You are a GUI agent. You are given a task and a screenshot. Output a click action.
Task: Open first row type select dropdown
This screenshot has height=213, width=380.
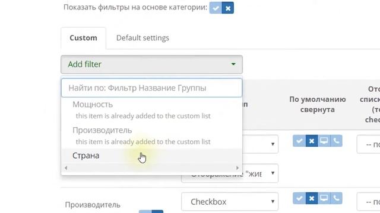261,144
